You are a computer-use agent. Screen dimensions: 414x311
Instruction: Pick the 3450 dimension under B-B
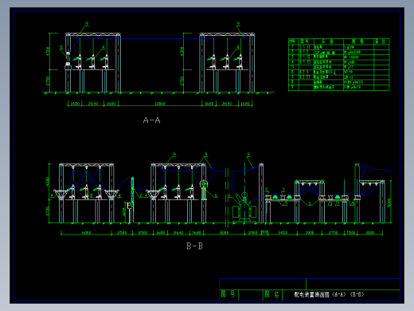tap(283, 233)
